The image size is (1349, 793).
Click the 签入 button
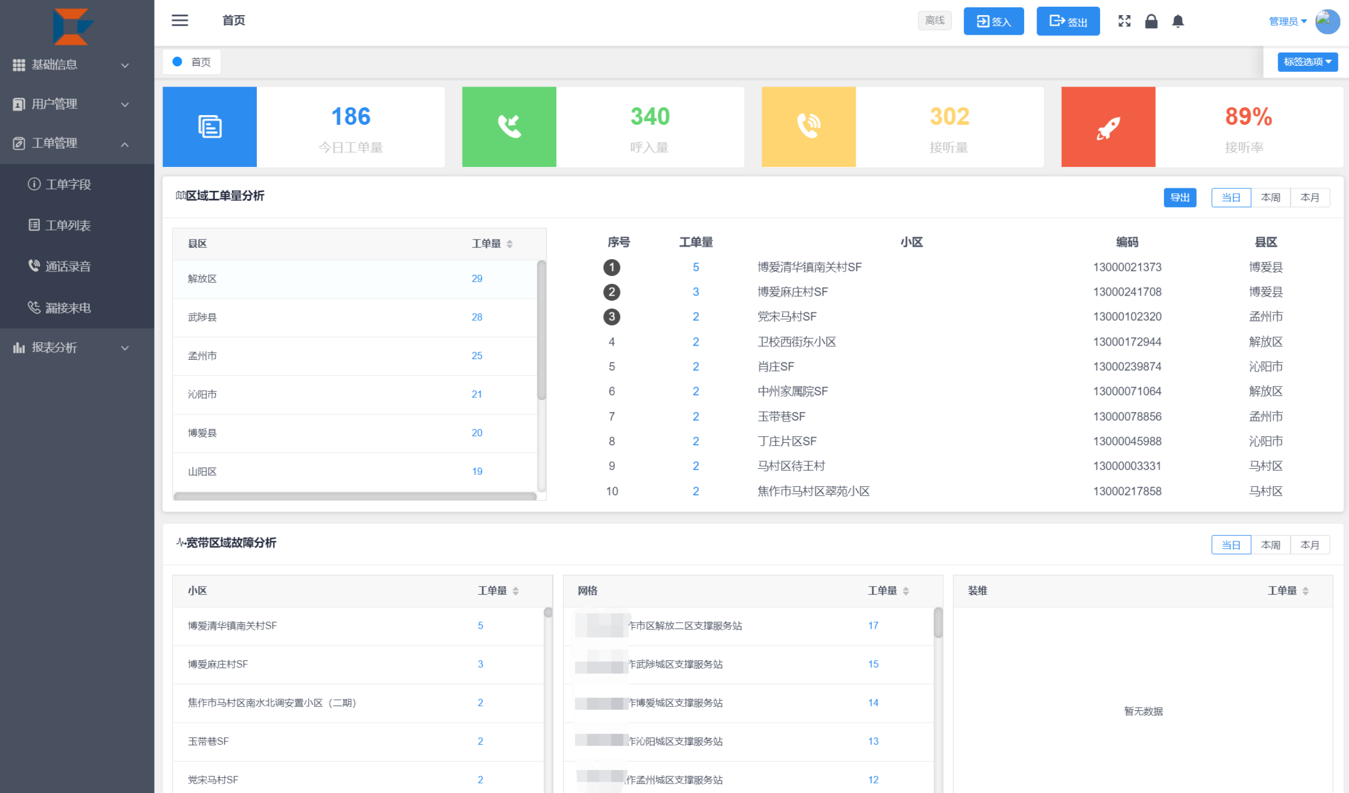tap(993, 21)
